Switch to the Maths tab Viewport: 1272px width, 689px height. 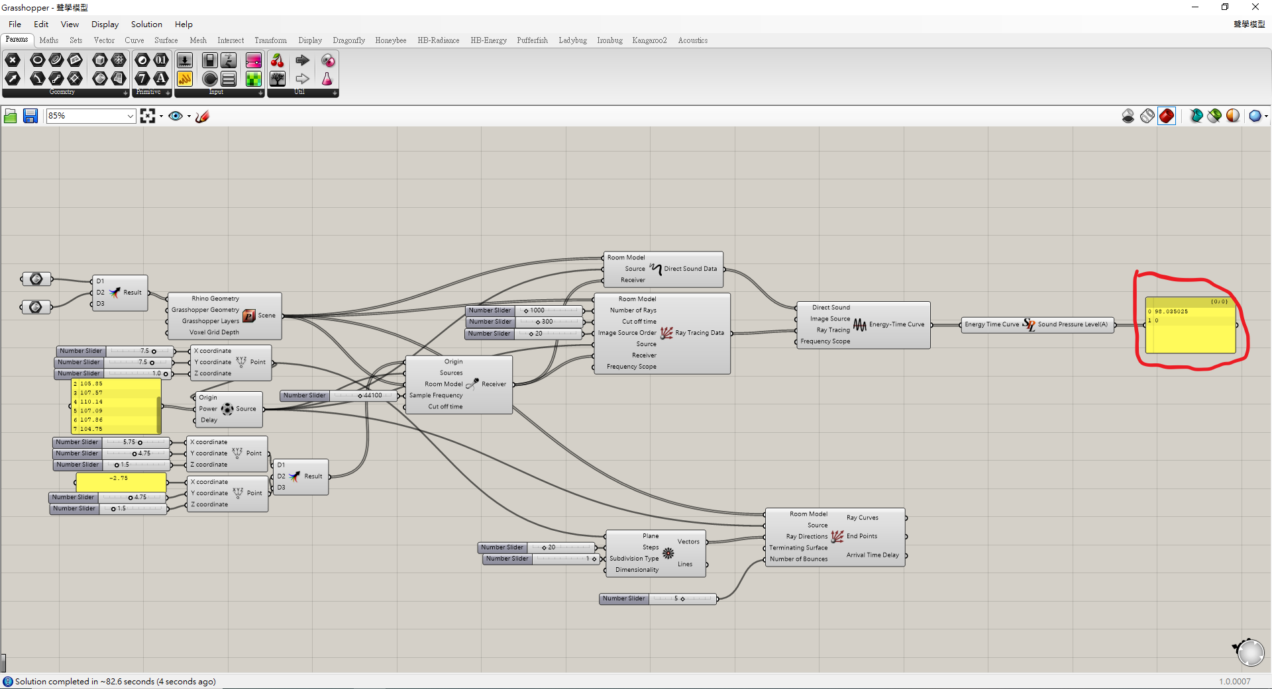(49, 40)
